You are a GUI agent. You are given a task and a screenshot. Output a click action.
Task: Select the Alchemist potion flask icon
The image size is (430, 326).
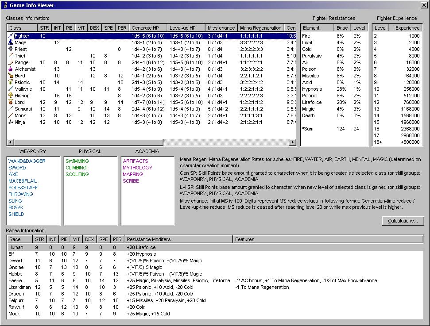pyautogui.click(x=11, y=69)
